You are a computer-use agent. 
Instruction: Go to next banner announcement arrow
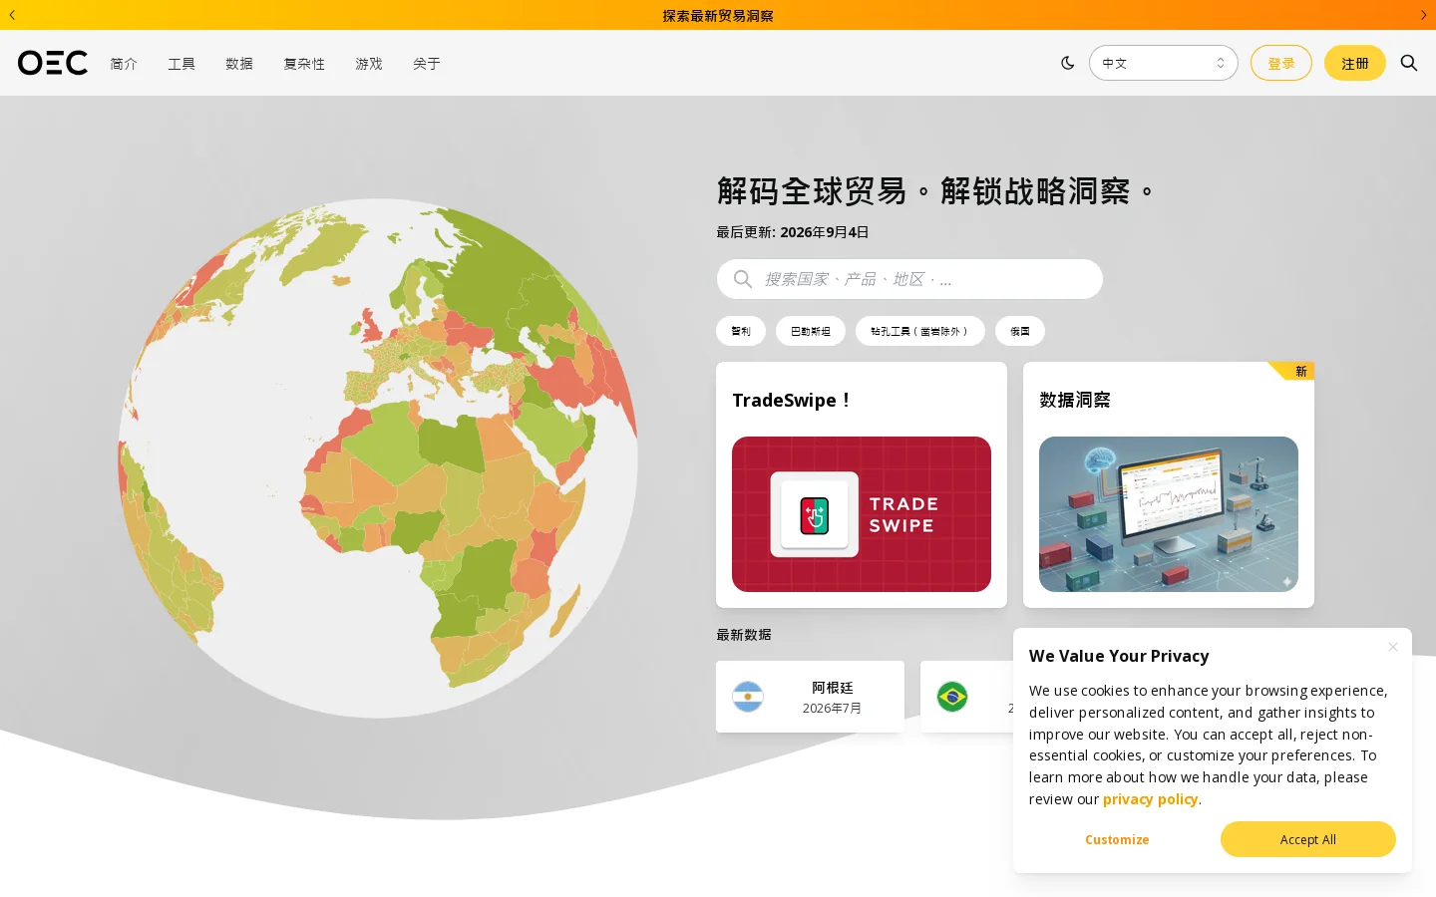point(1423,15)
